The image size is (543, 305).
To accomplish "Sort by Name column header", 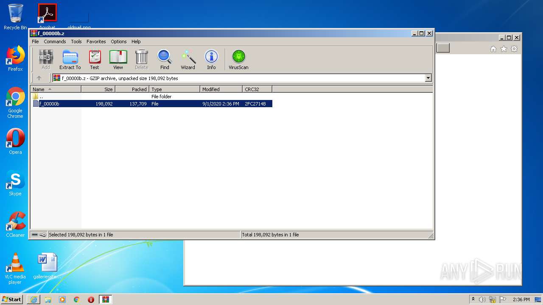I will tap(56, 89).
